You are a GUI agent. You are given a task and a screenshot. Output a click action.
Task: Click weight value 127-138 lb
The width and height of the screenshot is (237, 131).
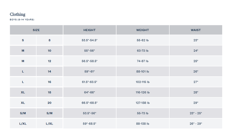tap(142, 103)
